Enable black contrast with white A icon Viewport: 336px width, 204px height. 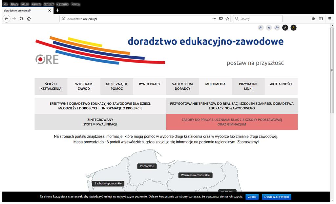[x=285, y=28]
